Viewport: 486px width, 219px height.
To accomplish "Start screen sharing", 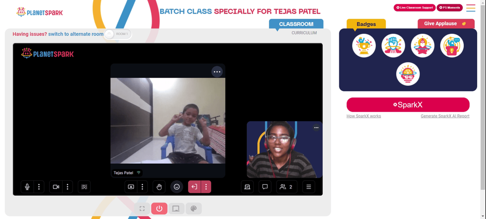I will tap(131, 187).
